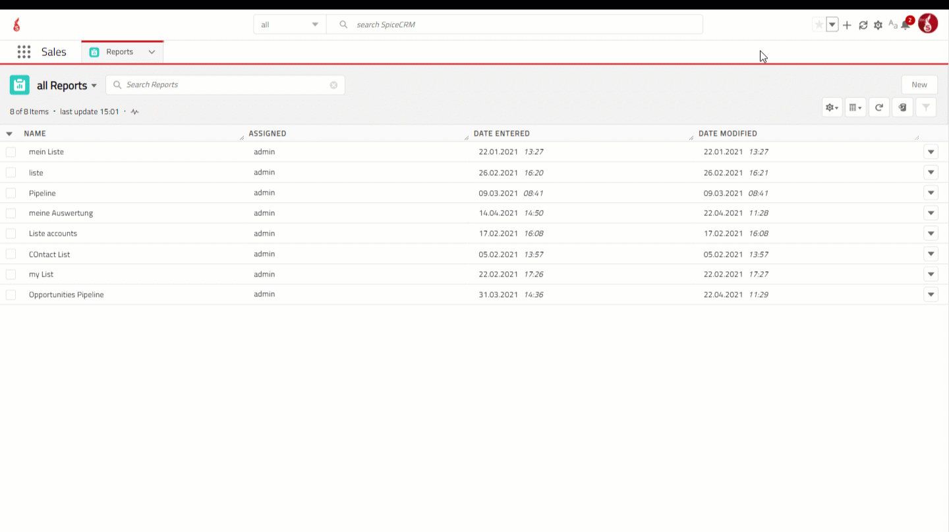Open the app launcher grid icon

point(24,52)
